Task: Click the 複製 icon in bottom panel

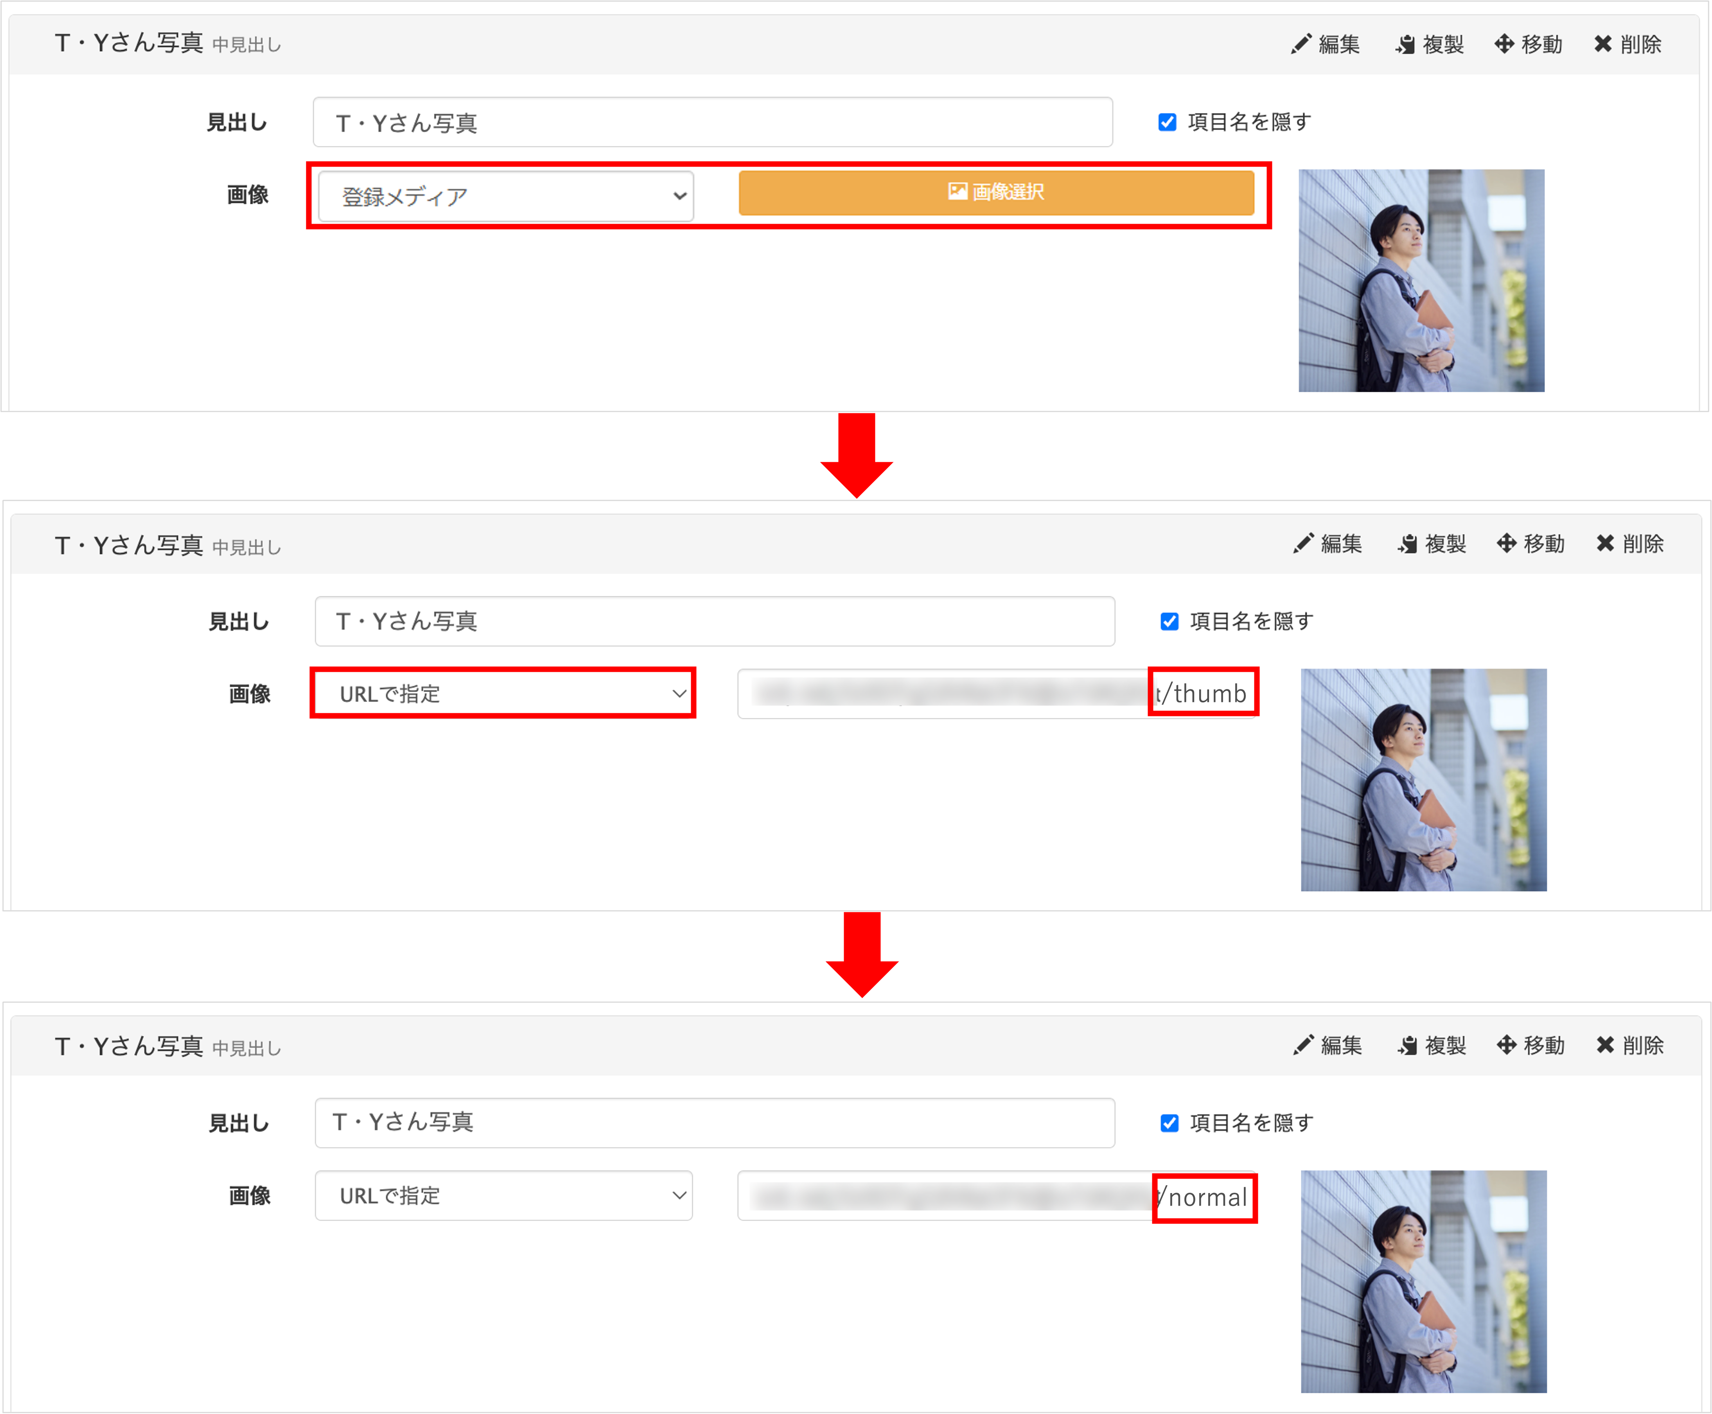Action: pyautogui.click(x=1407, y=1045)
